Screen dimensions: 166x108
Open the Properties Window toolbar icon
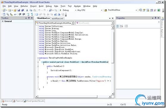click(x=144, y=10)
